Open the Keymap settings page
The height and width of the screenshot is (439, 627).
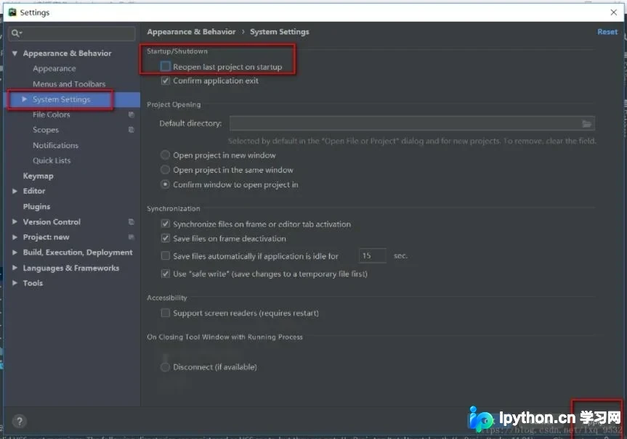pos(38,176)
